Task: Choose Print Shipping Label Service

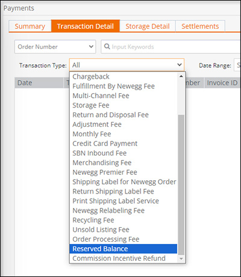Action: click(124, 201)
